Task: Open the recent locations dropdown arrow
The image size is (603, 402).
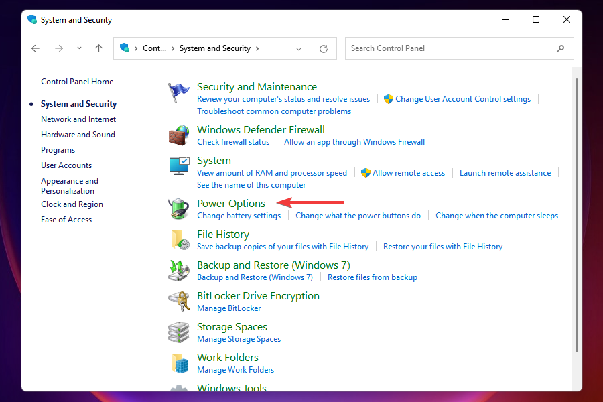Action: pyautogui.click(x=79, y=48)
